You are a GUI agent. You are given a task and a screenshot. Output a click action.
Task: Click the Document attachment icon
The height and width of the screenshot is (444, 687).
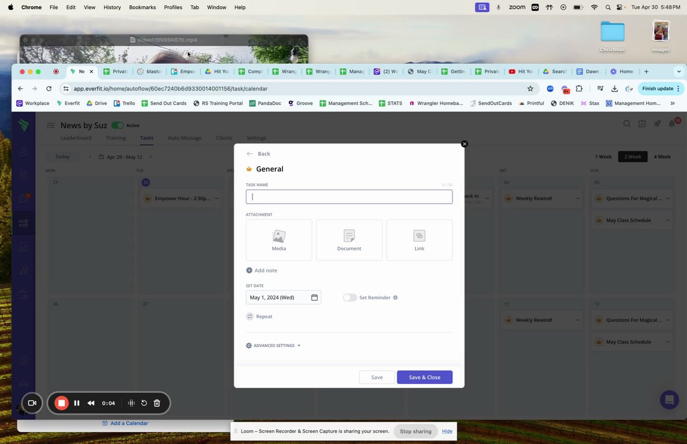pos(349,236)
